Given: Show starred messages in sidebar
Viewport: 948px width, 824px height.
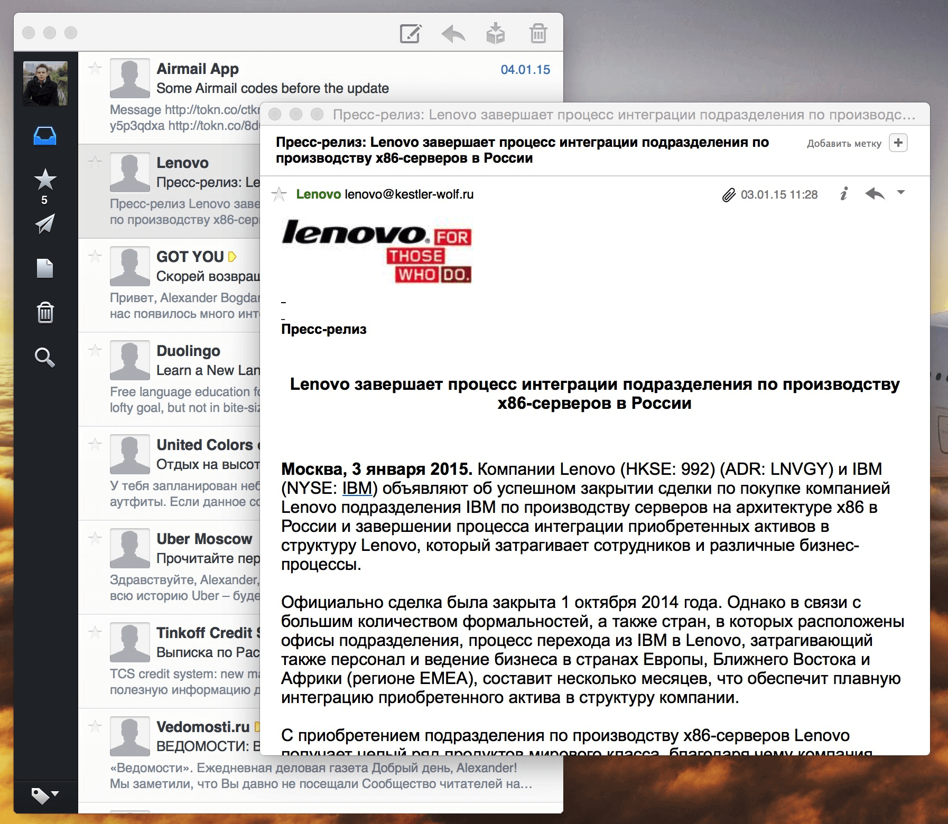Looking at the screenshot, I should click(45, 180).
